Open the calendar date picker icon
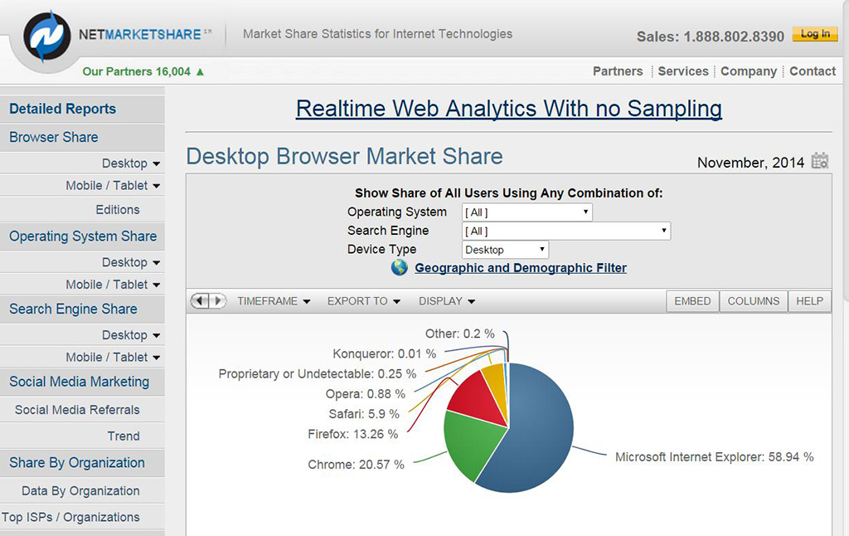Viewport: 849px width, 536px height. pos(820,161)
